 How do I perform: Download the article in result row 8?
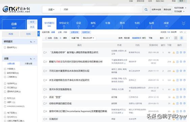click(174, 111)
